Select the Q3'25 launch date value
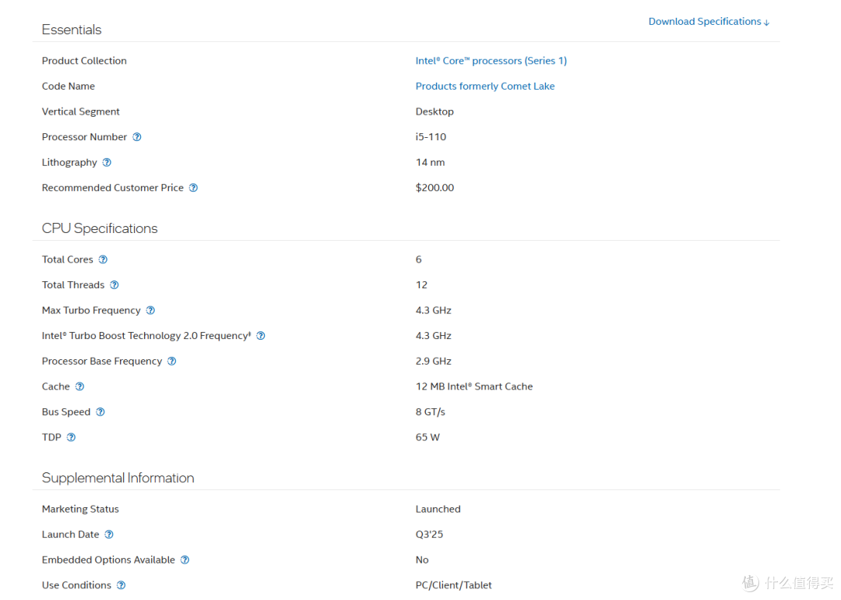 429,534
